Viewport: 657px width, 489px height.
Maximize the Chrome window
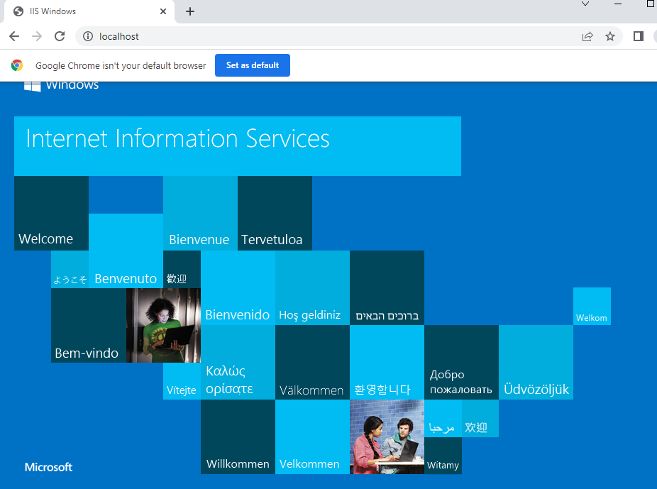pyautogui.click(x=651, y=4)
